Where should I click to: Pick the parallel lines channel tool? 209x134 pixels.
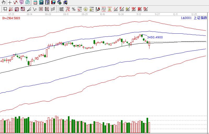53,9
